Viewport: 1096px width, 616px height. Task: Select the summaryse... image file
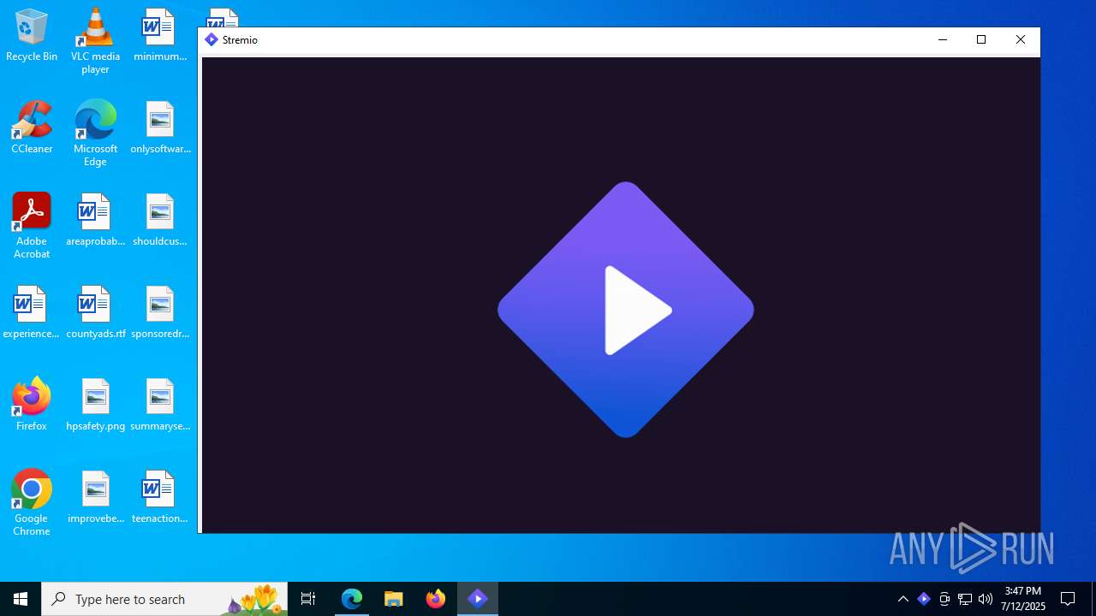click(x=160, y=406)
